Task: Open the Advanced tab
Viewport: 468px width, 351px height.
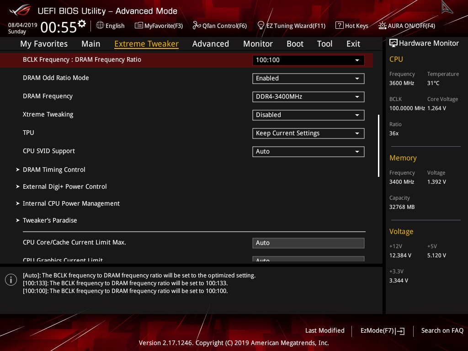Action: tap(211, 44)
